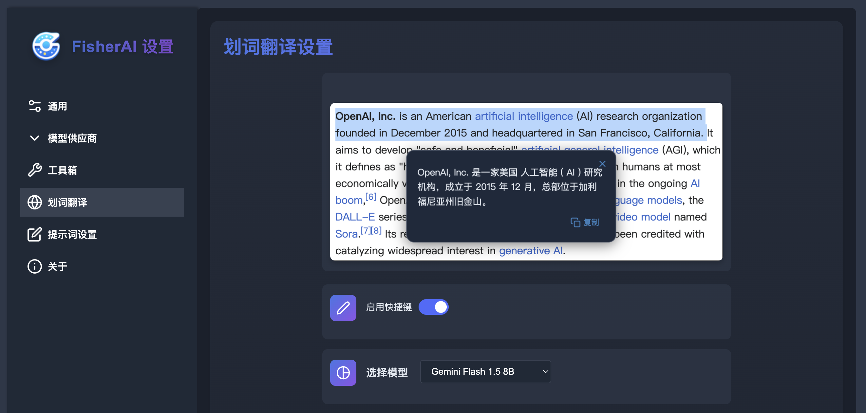Click the 划词翻译设置 page heading
866x413 pixels.
pos(278,47)
